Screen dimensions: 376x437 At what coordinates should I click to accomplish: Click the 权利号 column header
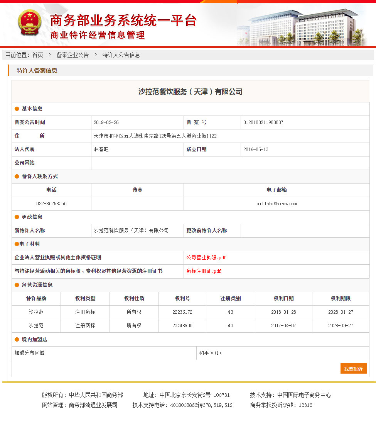pos(182,299)
